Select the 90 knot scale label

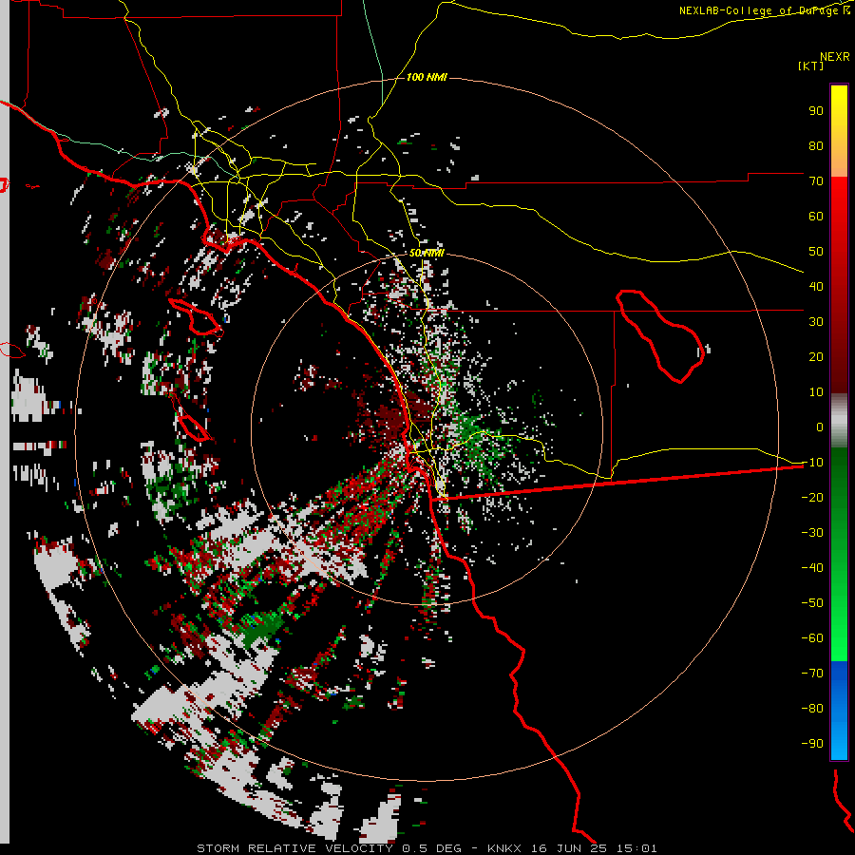coord(816,111)
